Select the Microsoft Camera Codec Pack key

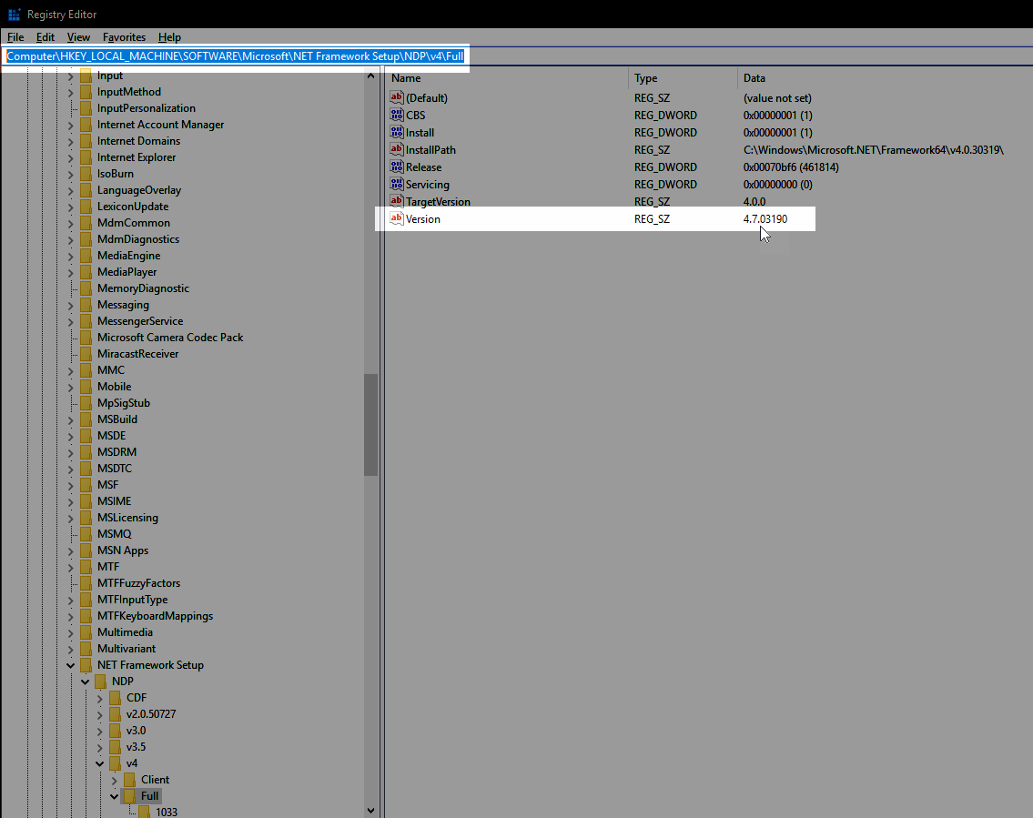coord(170,338)
